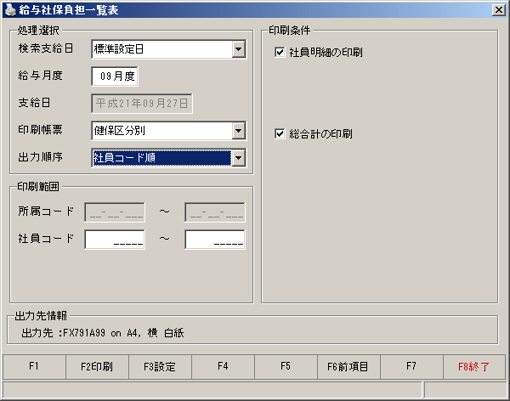This screenshot has height=401, width=510.
Task: Select the 健保区分別 combo box
Action: (168, 131)
